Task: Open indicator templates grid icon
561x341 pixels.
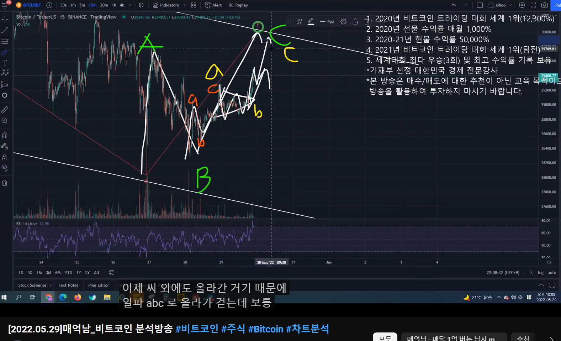Action: [x=194, y=5]
